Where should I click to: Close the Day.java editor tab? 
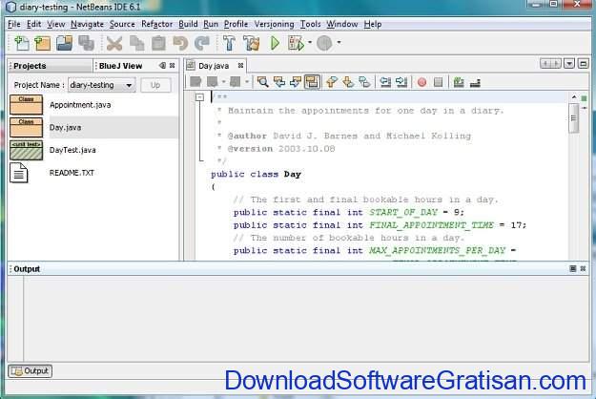(x=240, y=66)
